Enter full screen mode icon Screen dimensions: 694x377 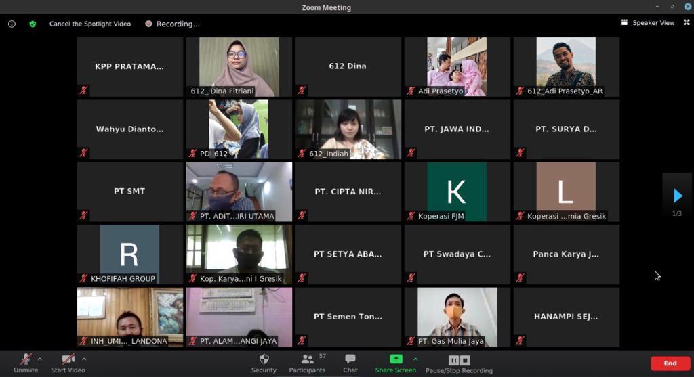(x=686, y=22)
